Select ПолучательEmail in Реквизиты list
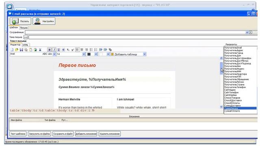The height and width of the screenshot is (146, 260). (x=233, y=48)
